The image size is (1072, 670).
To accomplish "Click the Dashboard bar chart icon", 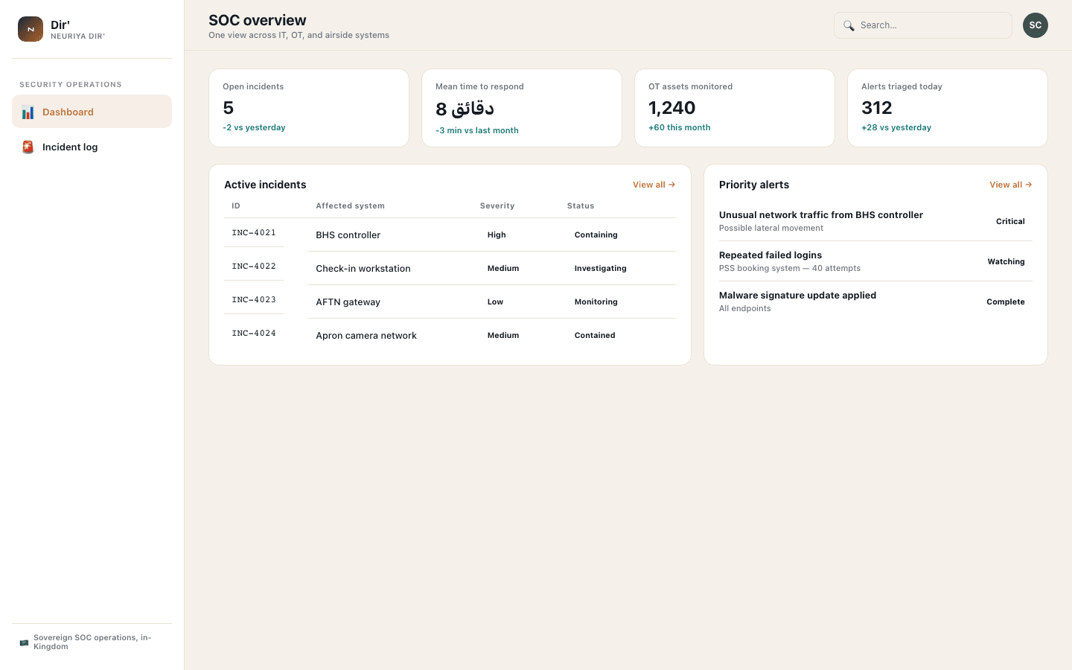I will pyautogui.click(x=28, y=112).
